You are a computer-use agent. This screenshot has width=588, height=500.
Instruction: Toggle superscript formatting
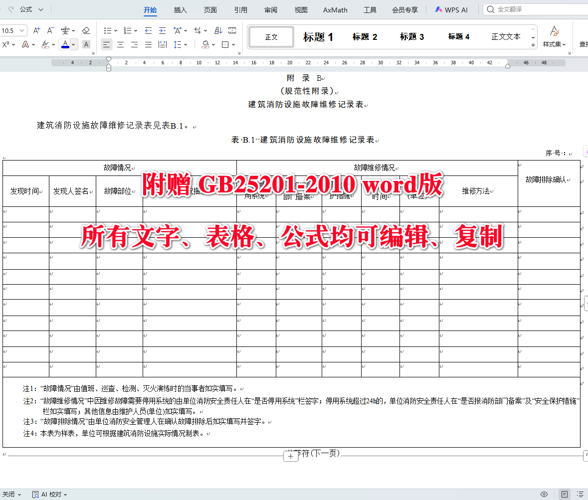[6, 44]
